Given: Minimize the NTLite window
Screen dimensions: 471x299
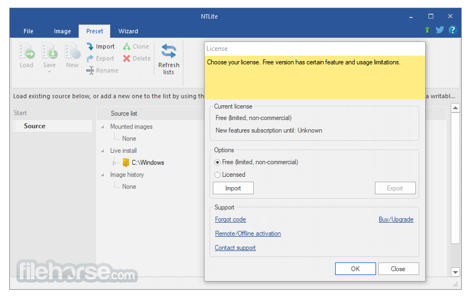Looking at the screenshot, I should pyautogui.click(x=410, y=16).
